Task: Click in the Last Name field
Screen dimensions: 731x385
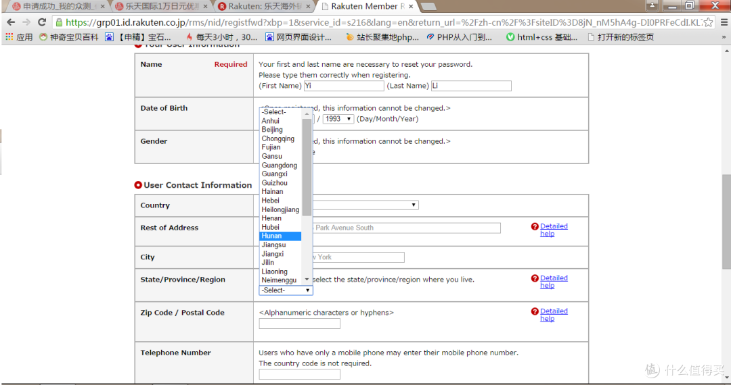Action: click(471, 86)
